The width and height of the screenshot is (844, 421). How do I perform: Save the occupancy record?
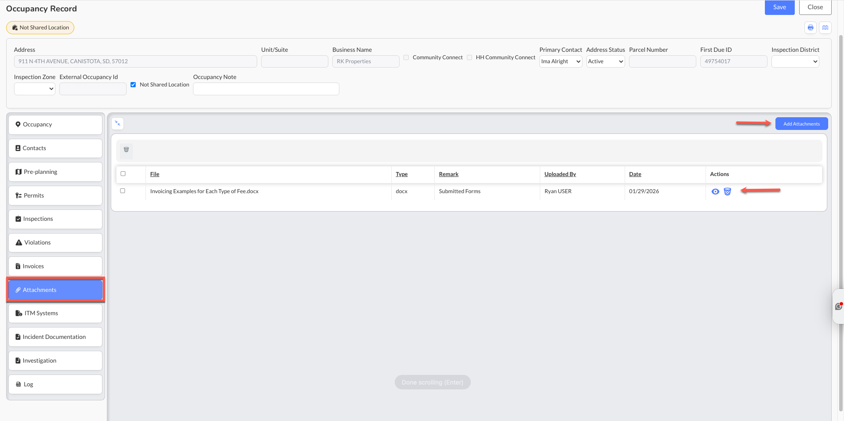coord(779,7)
